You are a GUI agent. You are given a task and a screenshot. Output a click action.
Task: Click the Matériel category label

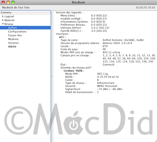point(9,20)
